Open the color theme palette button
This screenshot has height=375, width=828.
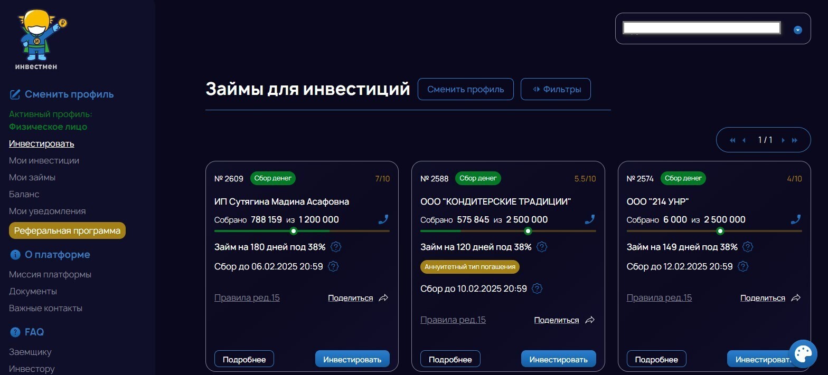[x=803, y=353]
